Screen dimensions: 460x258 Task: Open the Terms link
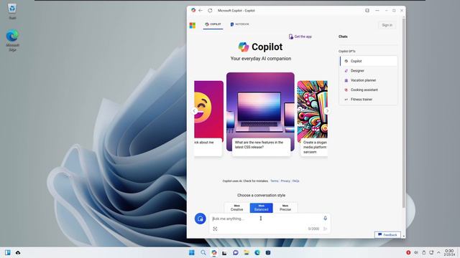click(275, 181)
